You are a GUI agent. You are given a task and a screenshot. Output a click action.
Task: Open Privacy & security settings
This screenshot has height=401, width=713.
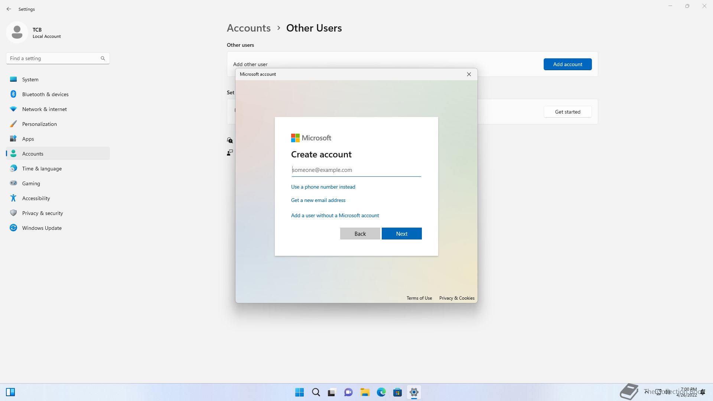click(42, 213)
